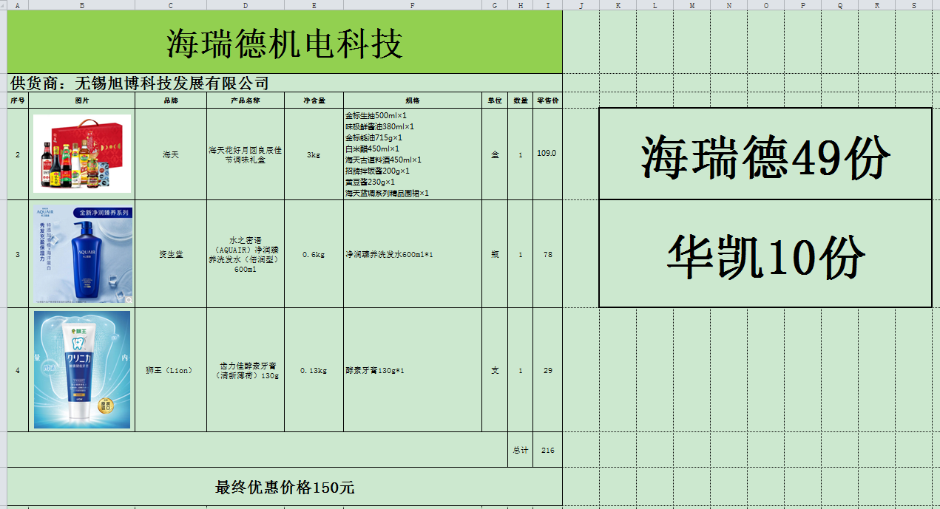Click the 序号 header cell
Image resolution: width=940 pixels, height=509 pixels.
tap(18, 100)
